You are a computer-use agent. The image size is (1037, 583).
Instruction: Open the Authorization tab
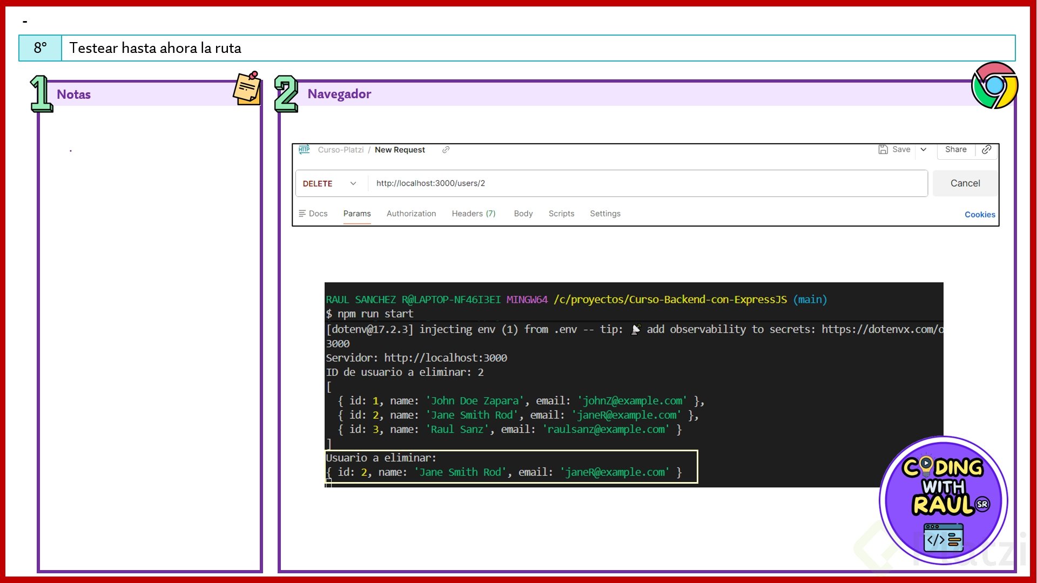click(411, 214)
